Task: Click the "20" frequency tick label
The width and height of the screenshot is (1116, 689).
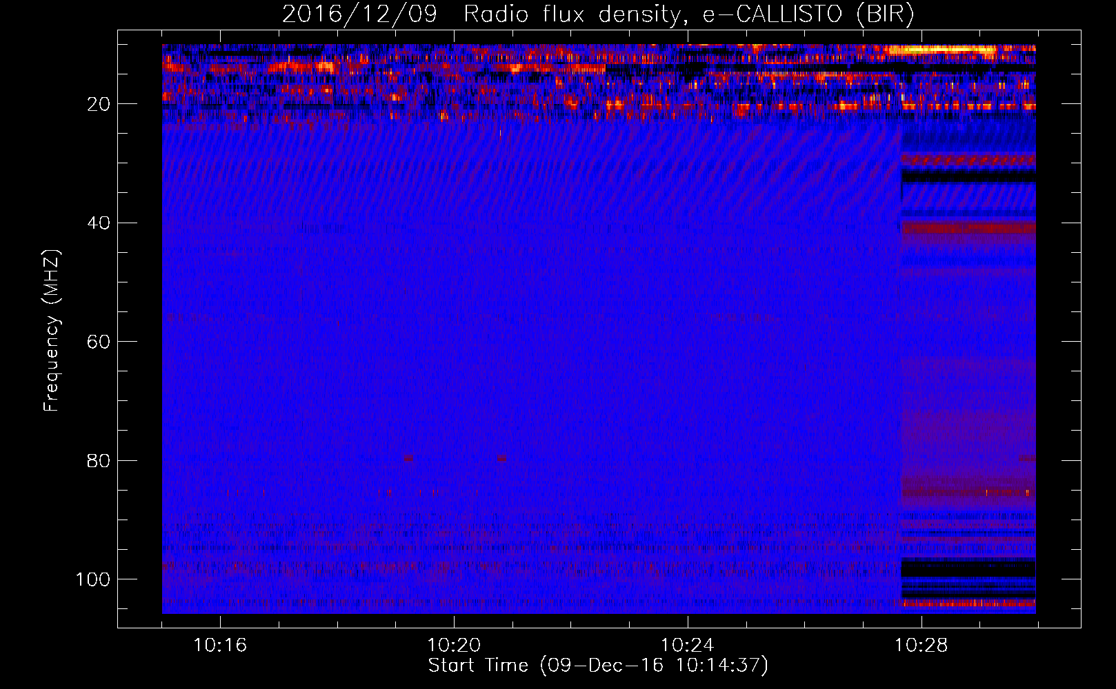Action: pyautogui.click(x=99, y=104)
